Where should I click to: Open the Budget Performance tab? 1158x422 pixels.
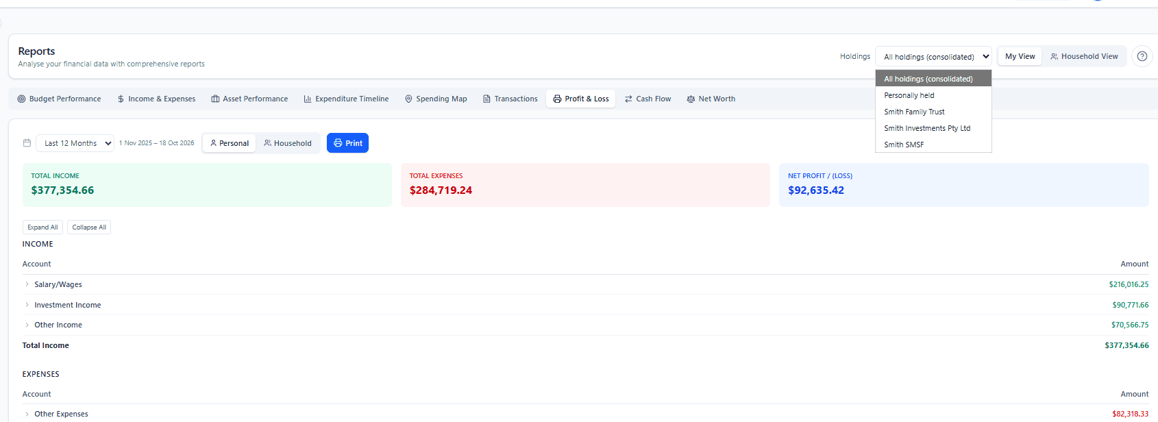[x=59, y=99]
